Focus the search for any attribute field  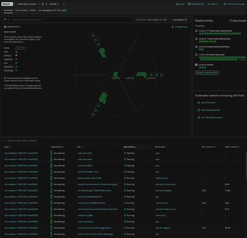pos(72,20)
